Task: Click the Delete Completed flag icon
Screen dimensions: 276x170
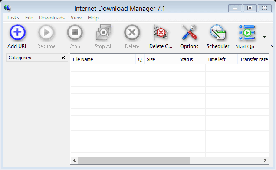Action: (x=161, y=32)
